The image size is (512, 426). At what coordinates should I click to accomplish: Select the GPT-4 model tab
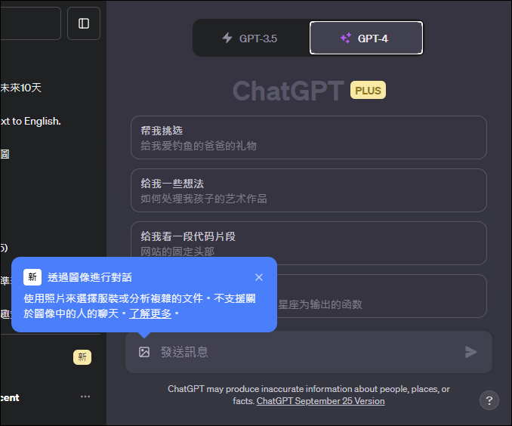click(366, 39)
